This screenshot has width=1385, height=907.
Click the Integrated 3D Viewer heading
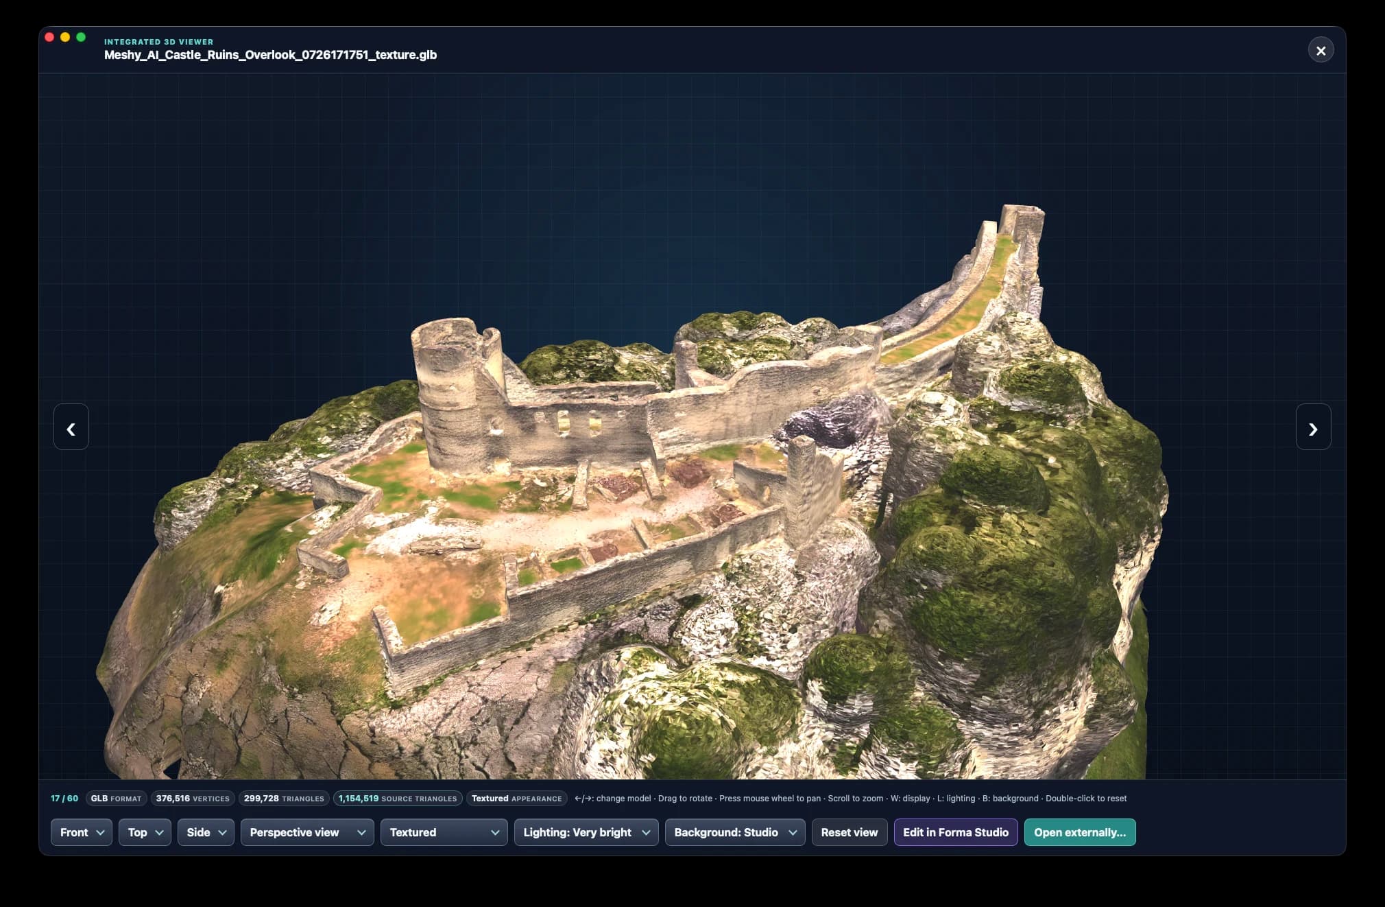pos(158,42)
